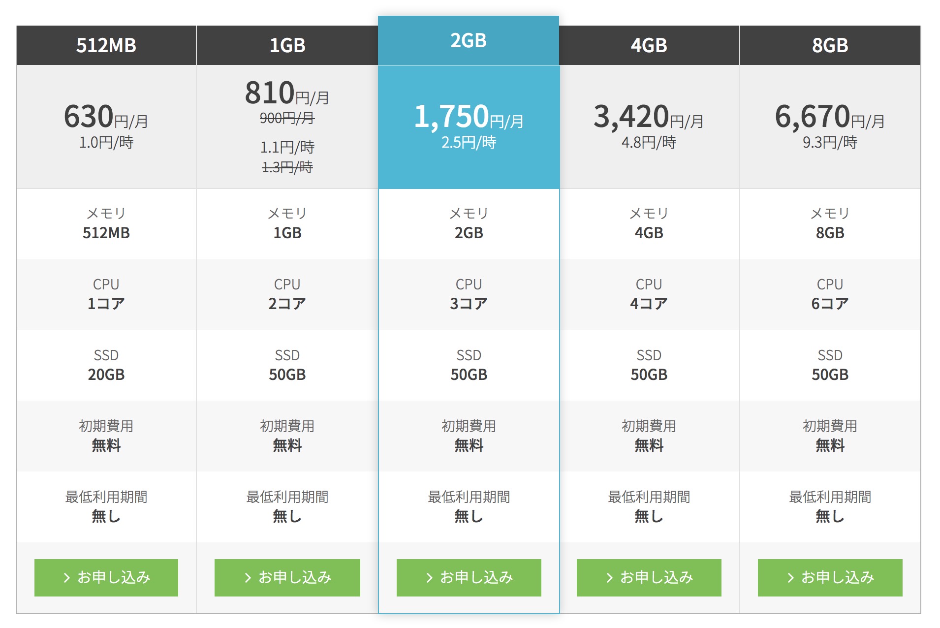
Task: Click the CPU 3コア cell
Action: pyautogui.click(x=469, y=294)
